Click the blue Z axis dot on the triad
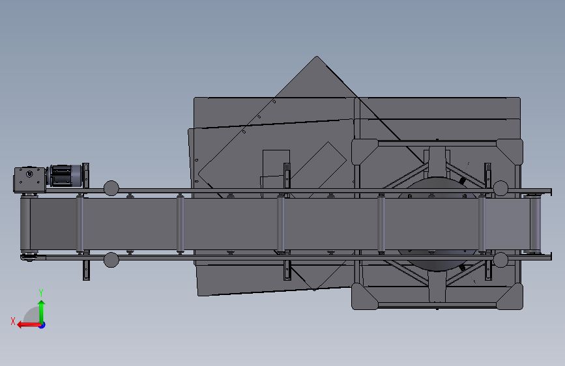The height and width of the screenshot is (366, 565). coord(42,325)
